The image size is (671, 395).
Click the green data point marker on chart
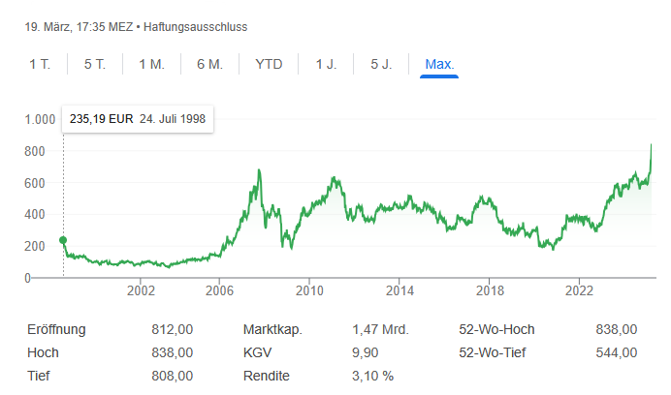click(x=63, y=240)
